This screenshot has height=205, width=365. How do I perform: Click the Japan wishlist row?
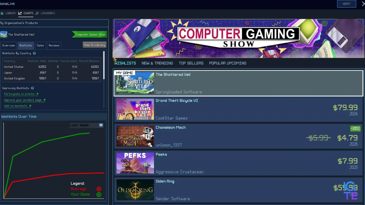tap(52, 73)
